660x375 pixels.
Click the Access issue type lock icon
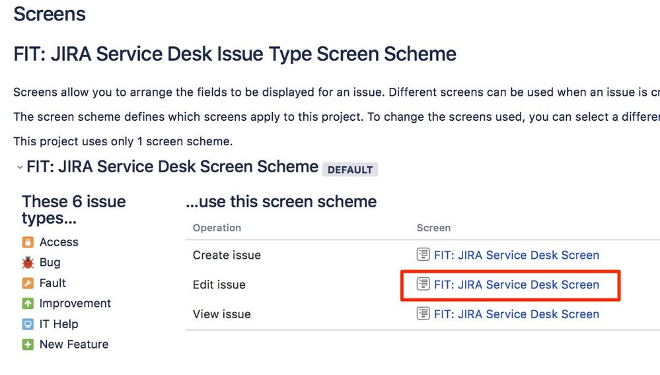tap(28, 242)
